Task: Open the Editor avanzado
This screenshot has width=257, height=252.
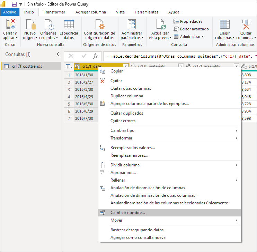Action: [191, 29]
